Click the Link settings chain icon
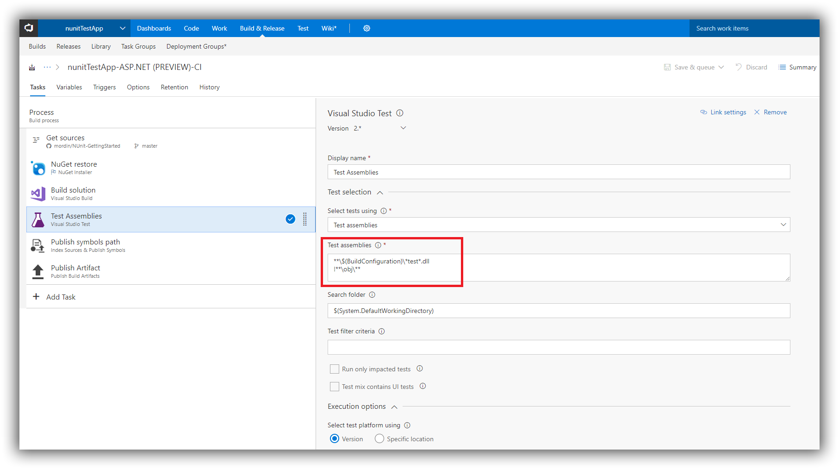 [x=703, y=112]
